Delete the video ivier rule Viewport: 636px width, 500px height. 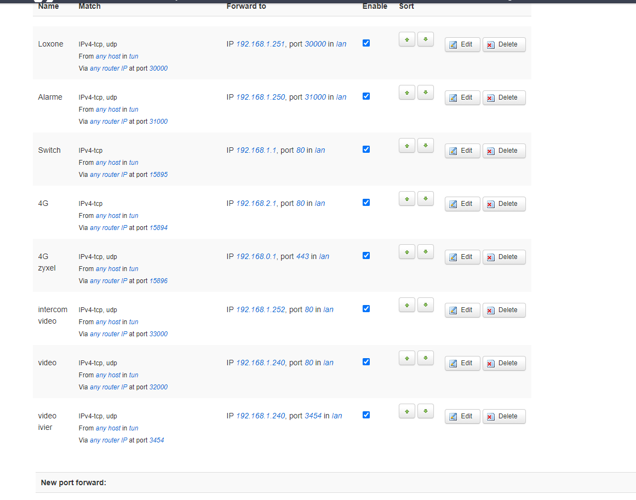[503, 416]
